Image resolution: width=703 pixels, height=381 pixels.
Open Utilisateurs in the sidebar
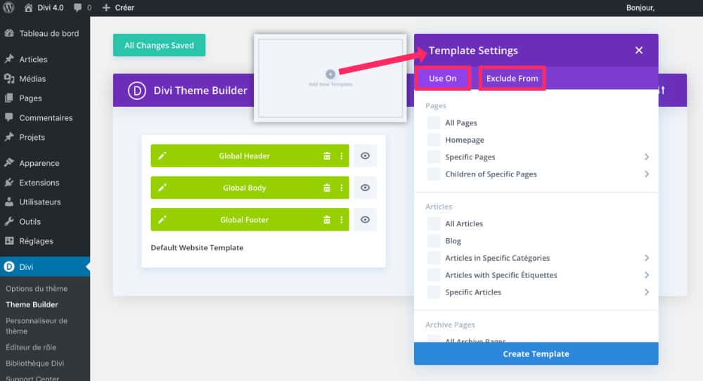coord(45,202)
